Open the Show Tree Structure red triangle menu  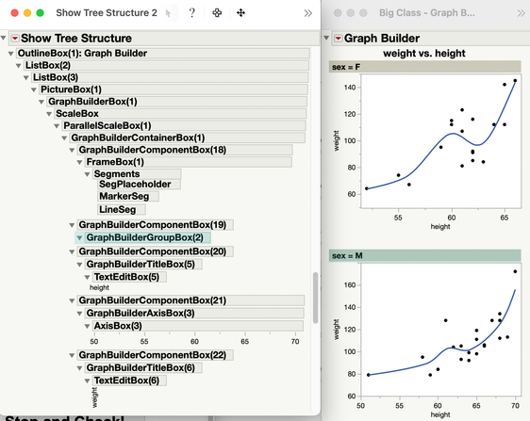[15, 39]
